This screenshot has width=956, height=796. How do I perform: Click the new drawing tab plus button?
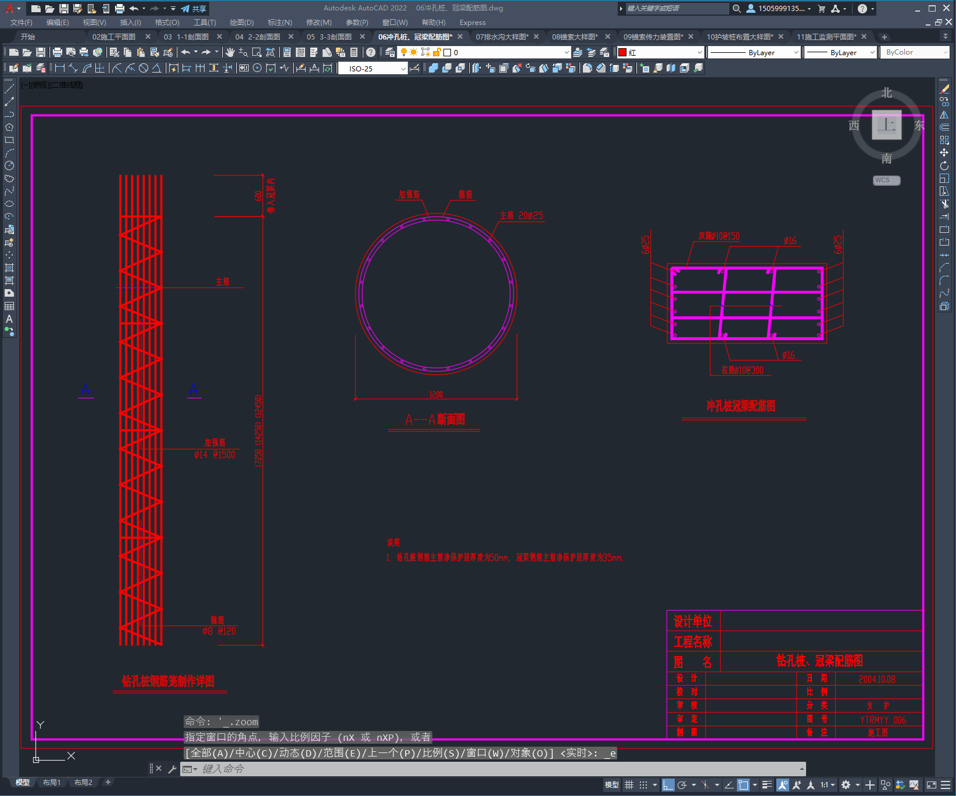point(884,37)
